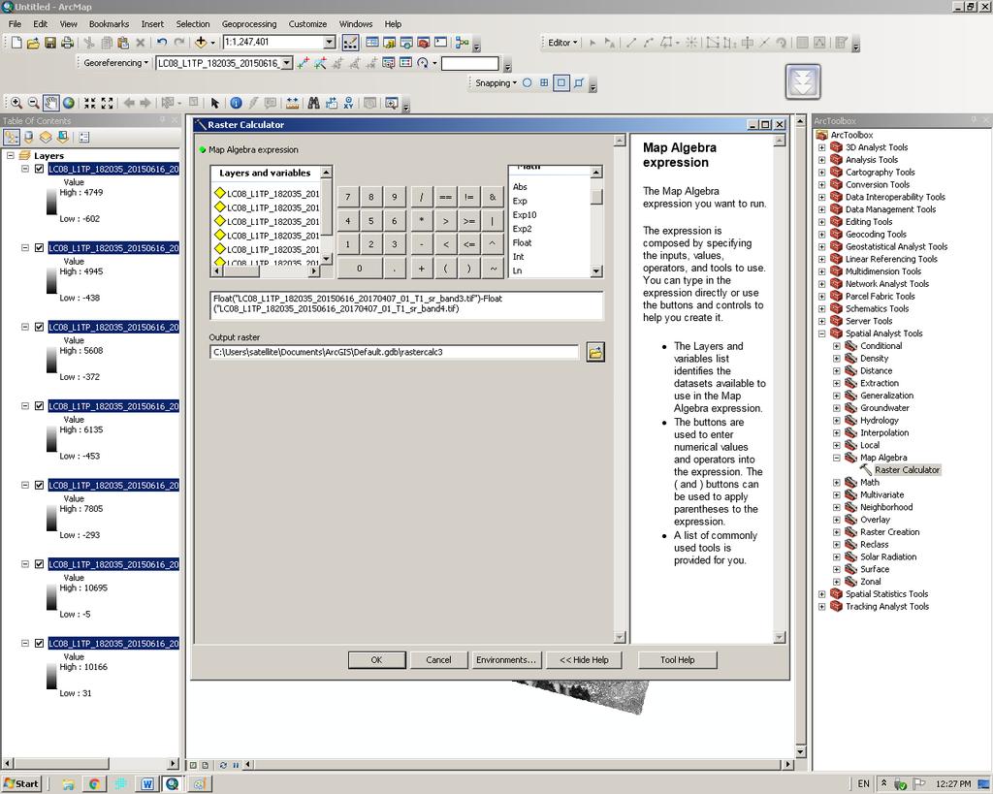The image size is (993, 794).
Task: Click the Hide Help button
Action: (584, 660)
